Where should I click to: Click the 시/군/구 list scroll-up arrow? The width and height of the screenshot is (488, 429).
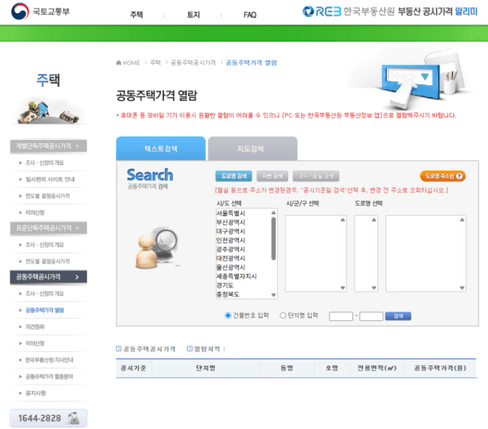342,219
